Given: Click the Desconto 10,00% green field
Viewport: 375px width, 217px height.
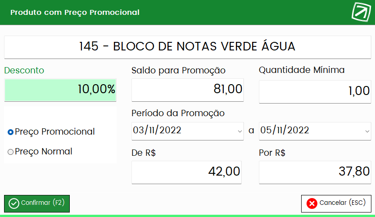Looking at the screenshot, I should point(60,90).
